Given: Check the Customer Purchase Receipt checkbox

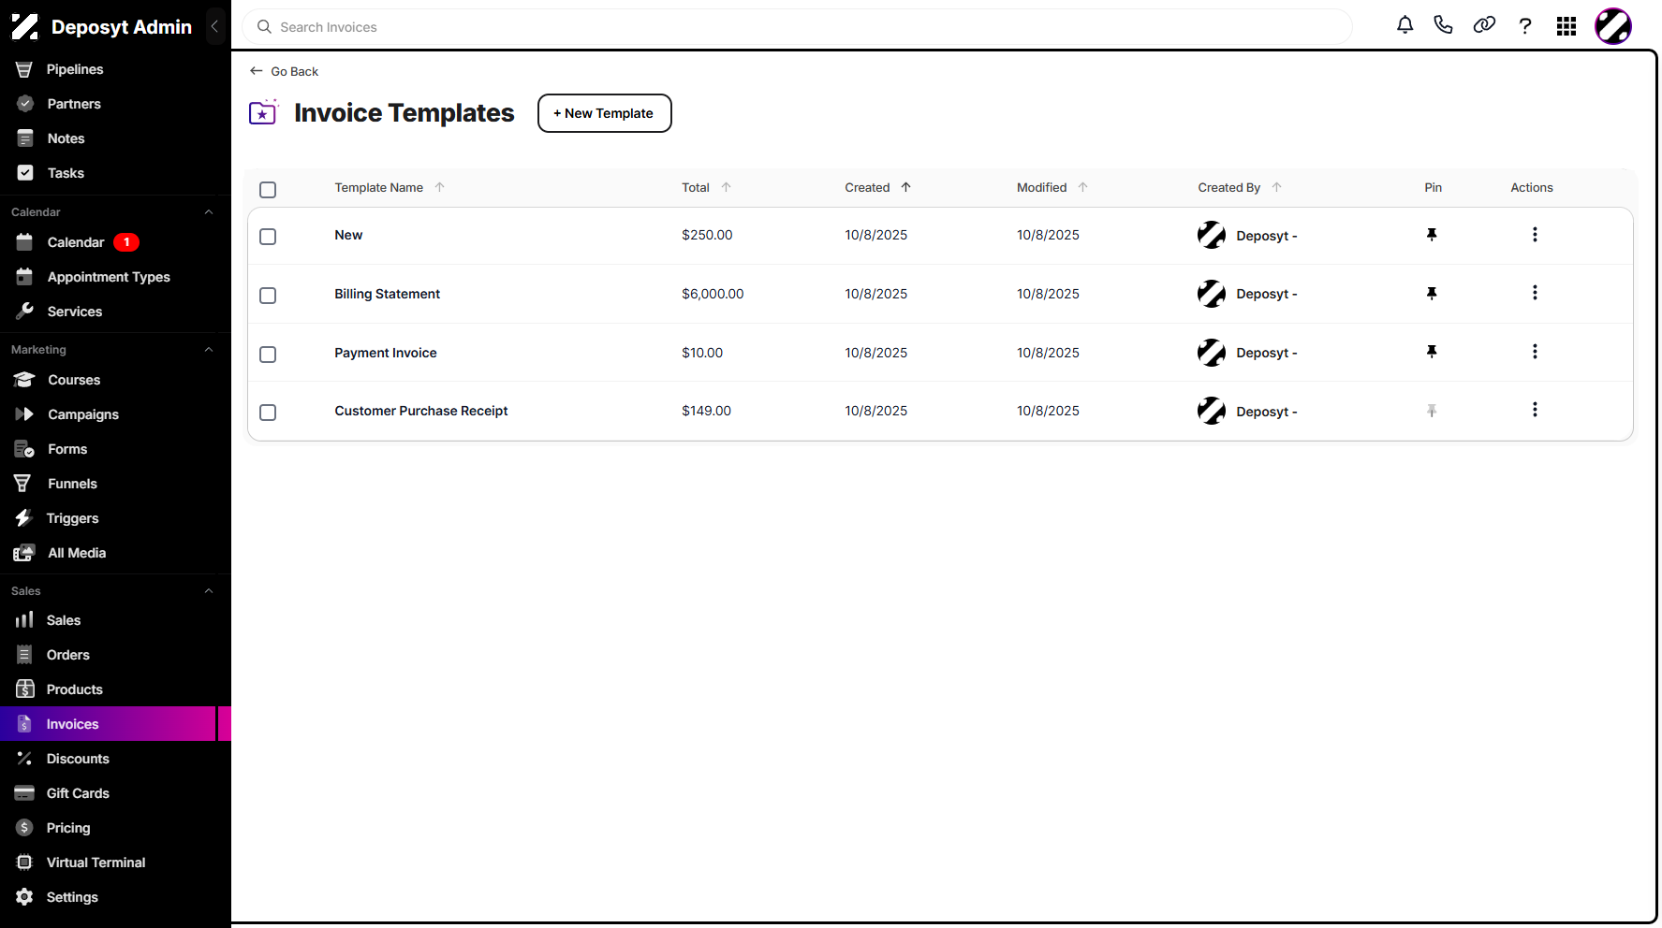Looking at the screenshot, I should pyautogui.click(x=268, y=413).
